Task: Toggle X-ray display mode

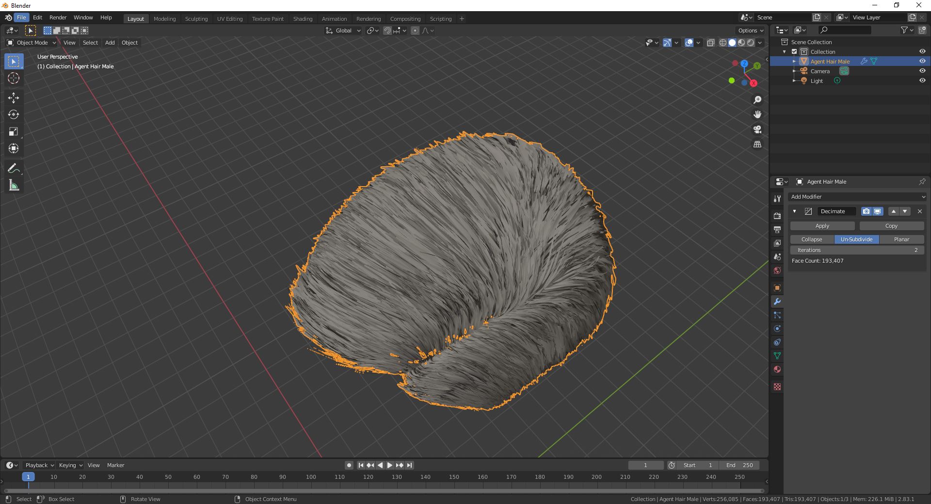Action: [x=710, y=43]
